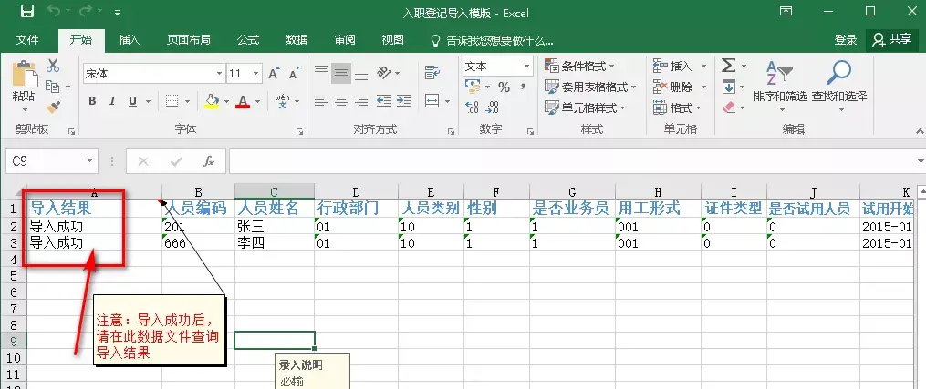Click the Merge and Center icon
The image size is (926, 389).
[432, 101]
